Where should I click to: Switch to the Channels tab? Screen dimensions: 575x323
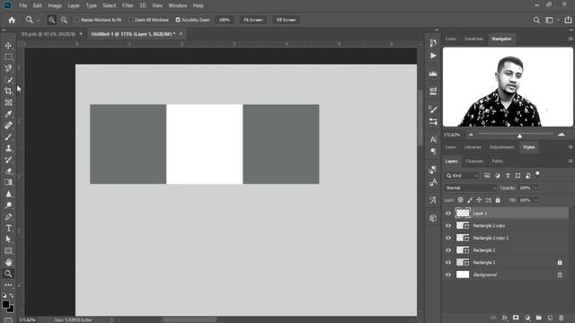[474, 161]
